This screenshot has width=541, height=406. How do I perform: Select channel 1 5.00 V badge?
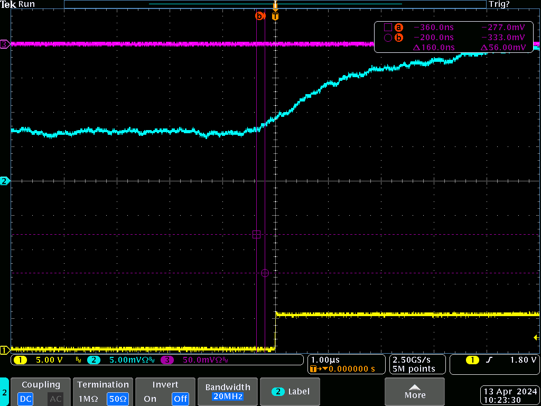pos(42,360)
